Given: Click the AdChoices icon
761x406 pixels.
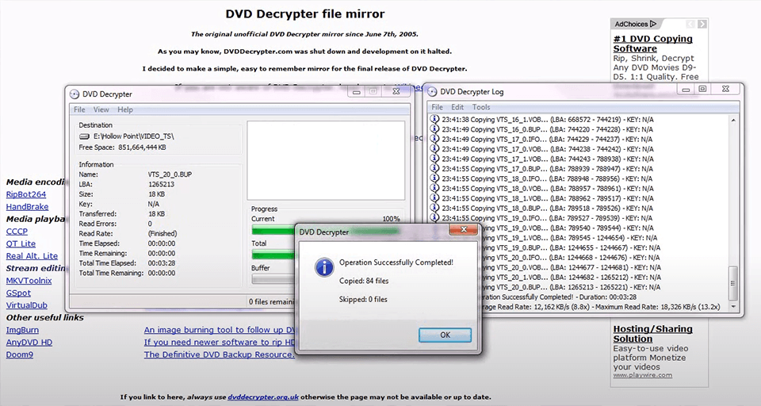Looking at the screenshot, I should 652,24.
